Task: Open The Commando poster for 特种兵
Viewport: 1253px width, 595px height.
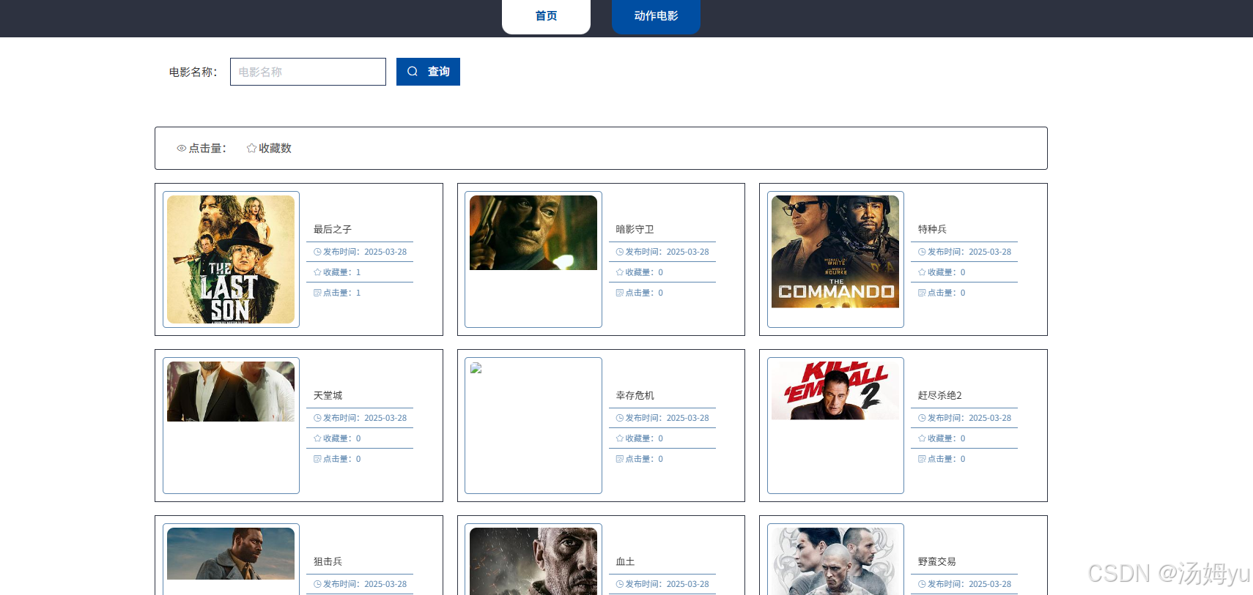Action: pyautogui.click(x=835, y=252)
